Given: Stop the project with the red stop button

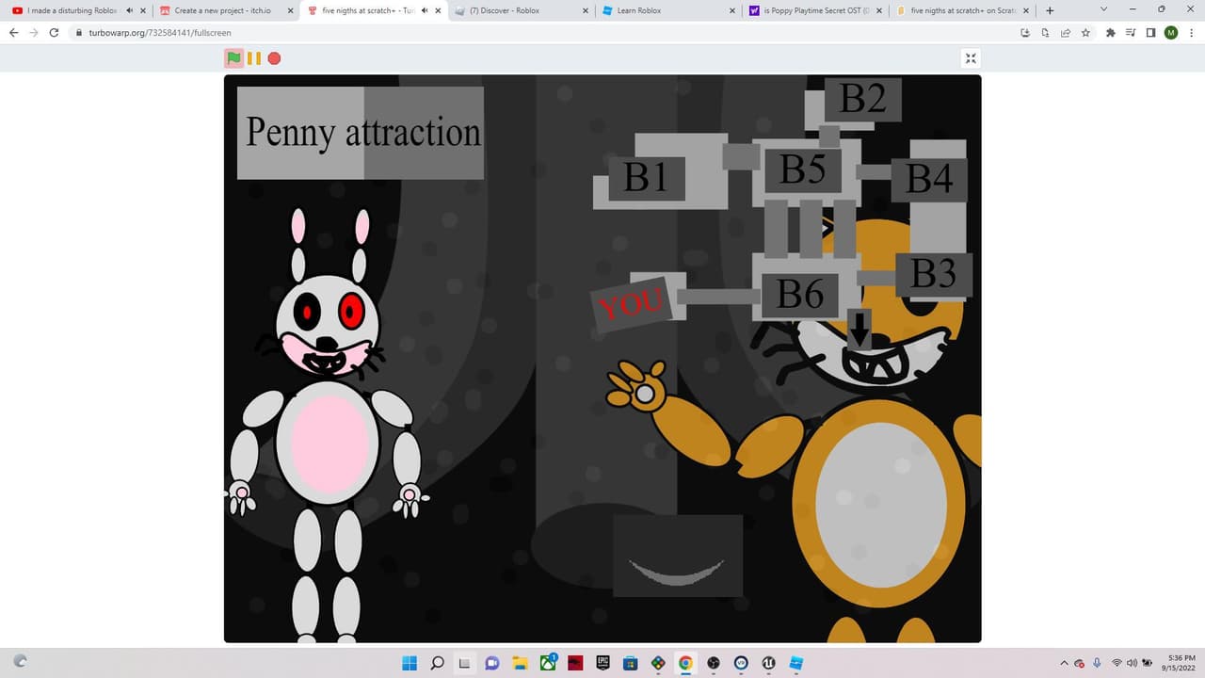Looking at the screenshot, I should 274,58.
